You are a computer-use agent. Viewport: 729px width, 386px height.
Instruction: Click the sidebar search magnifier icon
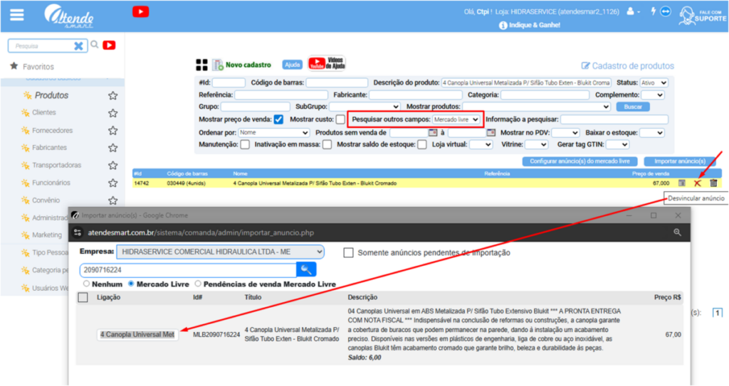point(95,45)
